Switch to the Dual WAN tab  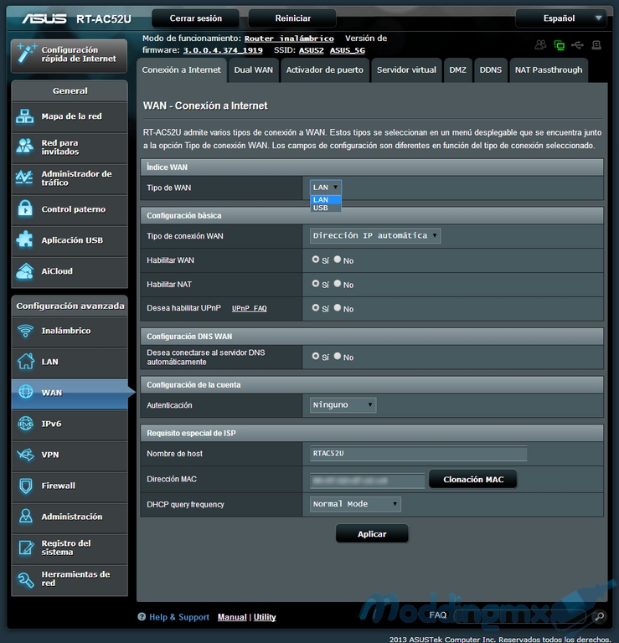tap(254, 70)
